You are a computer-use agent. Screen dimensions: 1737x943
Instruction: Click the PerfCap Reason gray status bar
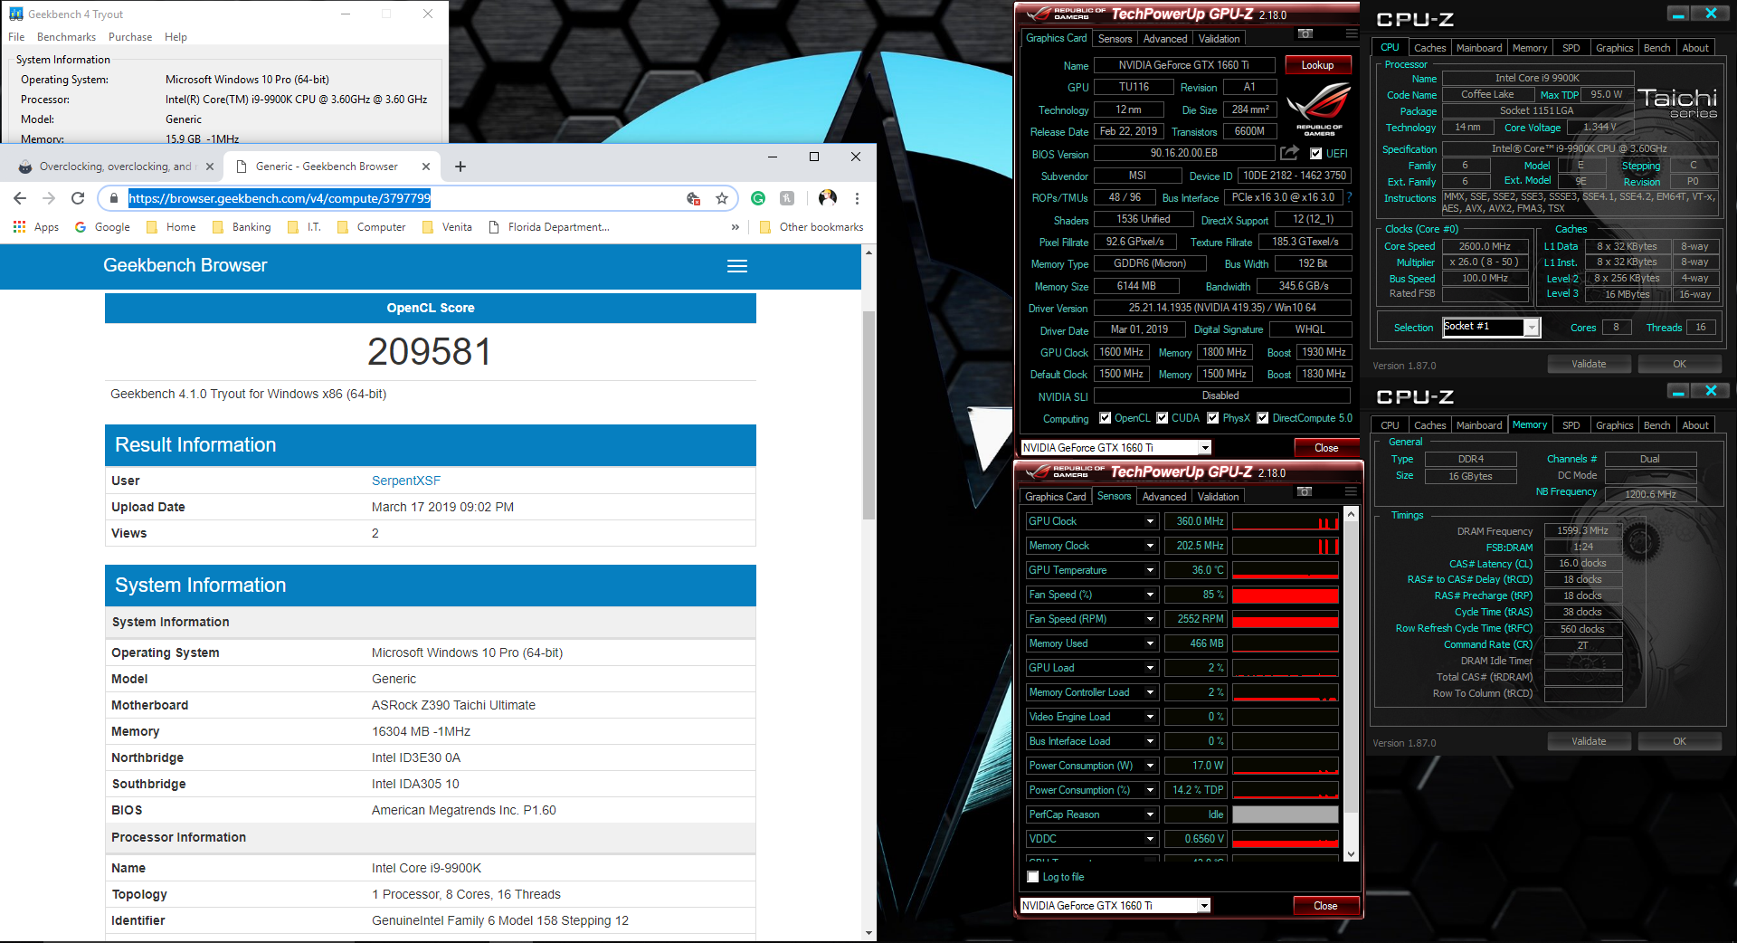[x=1285, y=814]
